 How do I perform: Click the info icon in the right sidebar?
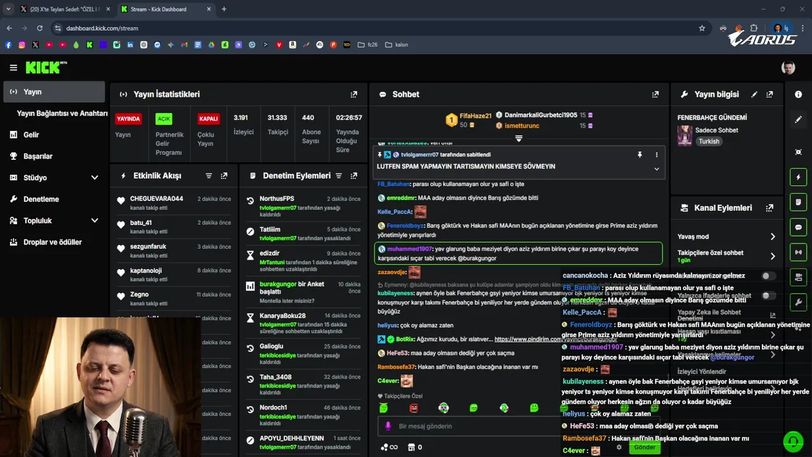coord(798,94)
